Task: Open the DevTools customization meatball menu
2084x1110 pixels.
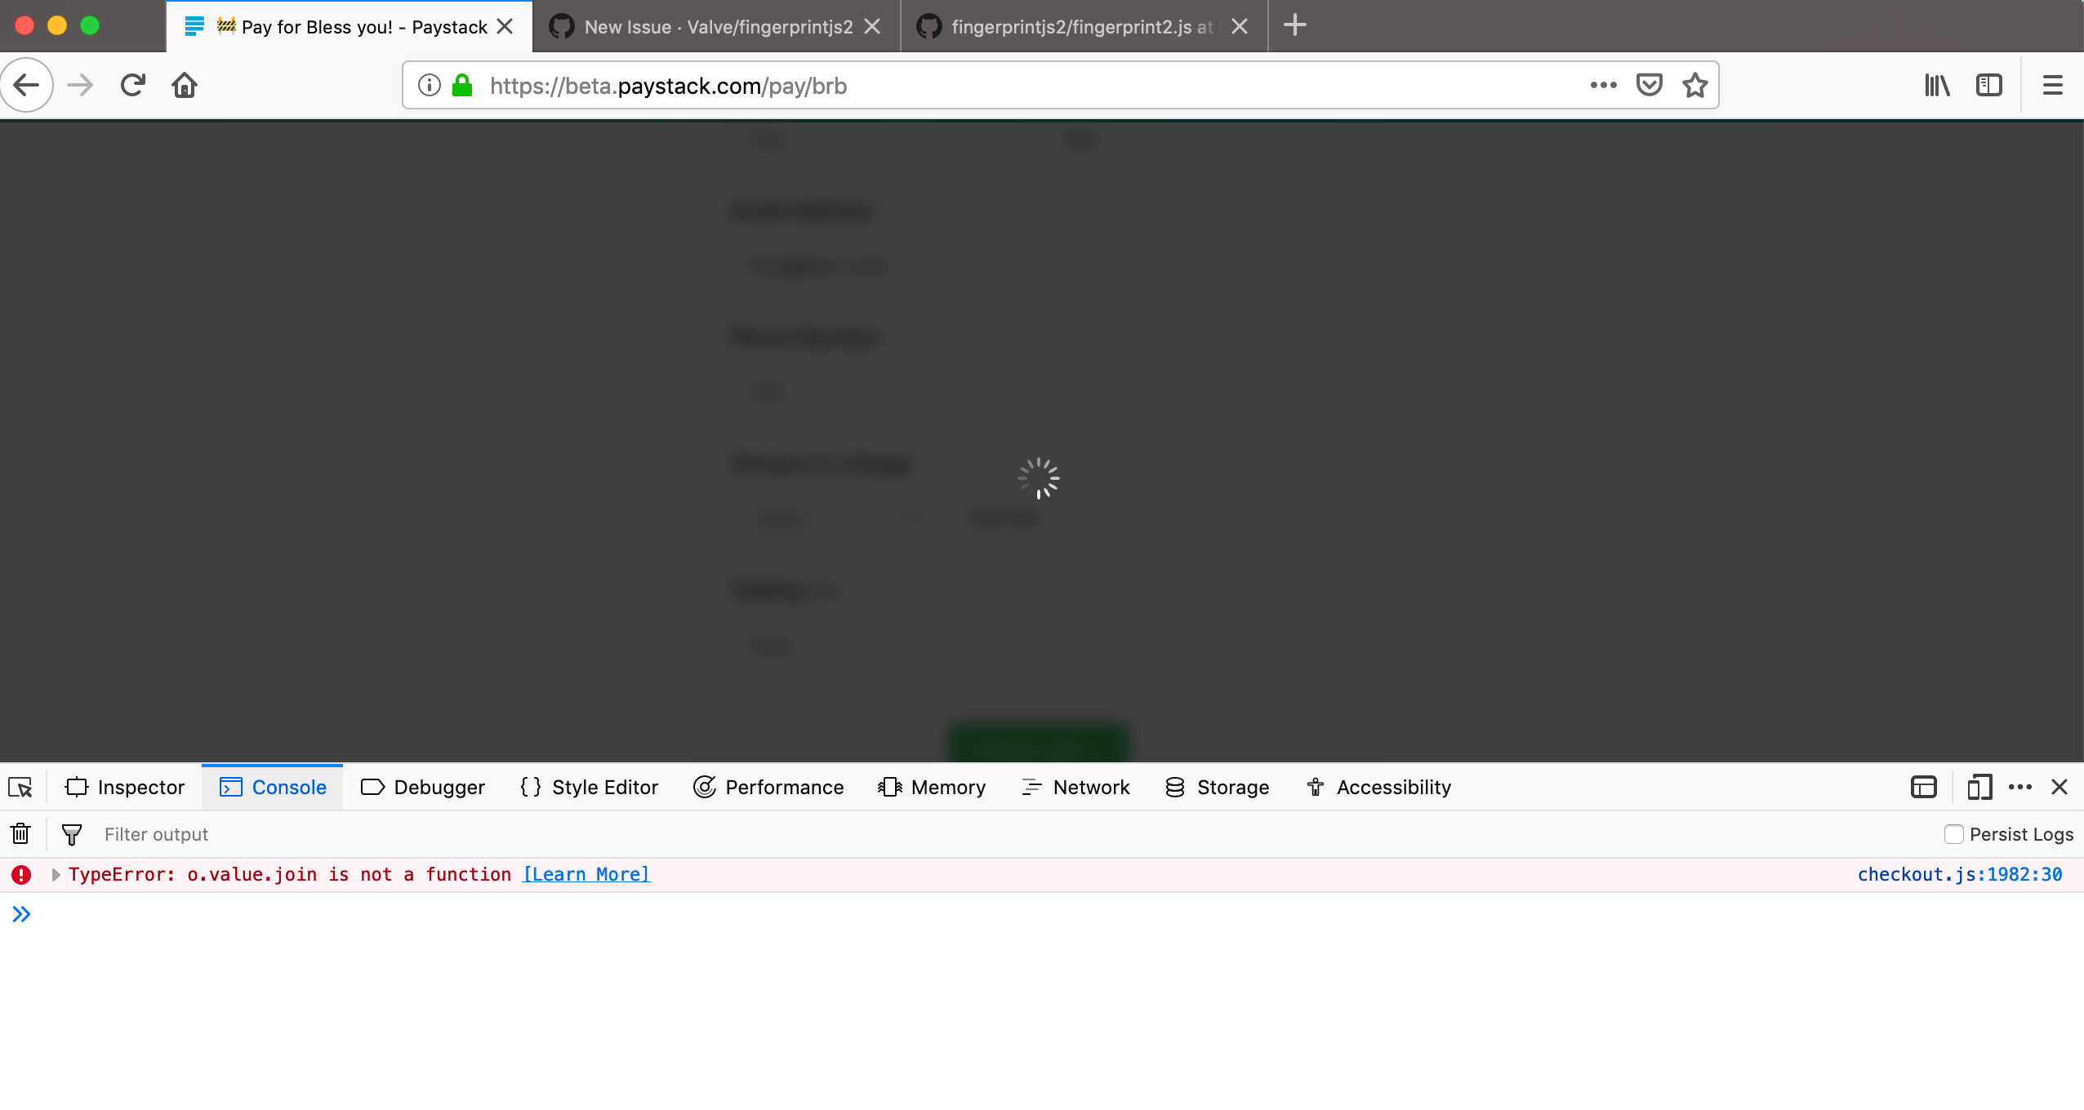Action: point(2019,787)
